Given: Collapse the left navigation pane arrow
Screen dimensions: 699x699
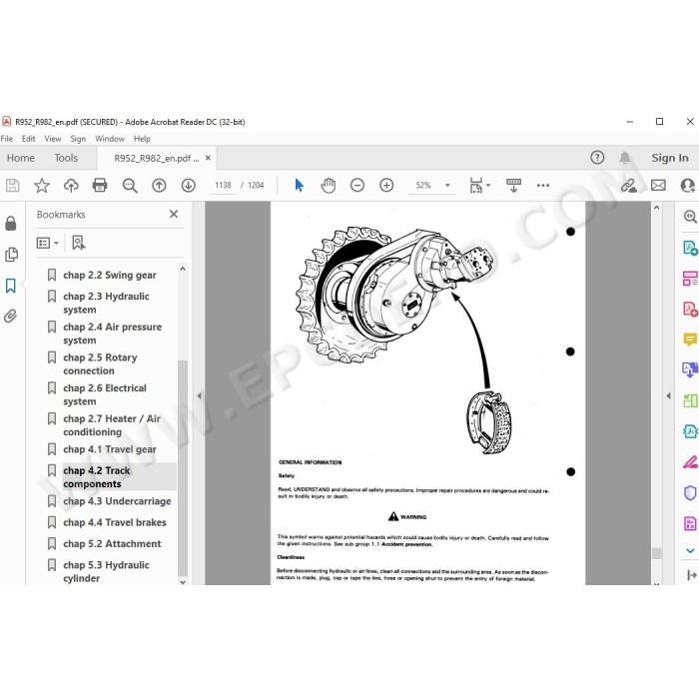Looking at the screenshot, I should click(x=199, y=395).
